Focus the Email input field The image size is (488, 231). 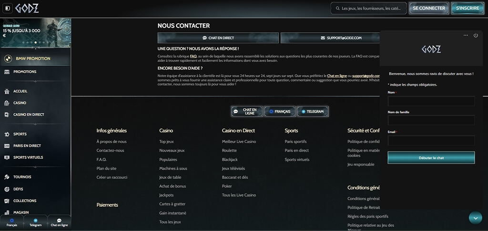coord(431,140)
